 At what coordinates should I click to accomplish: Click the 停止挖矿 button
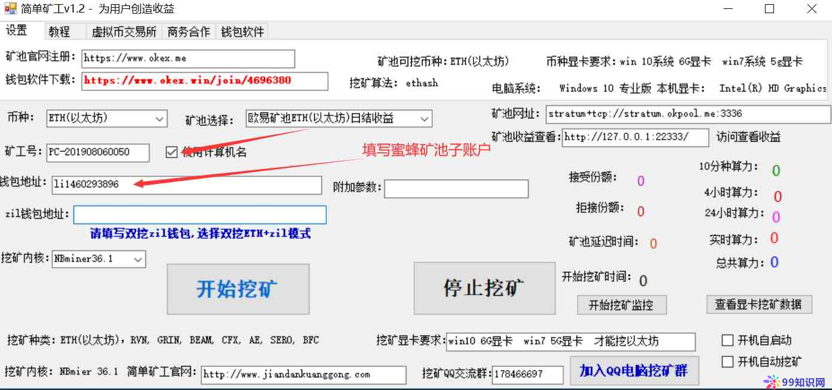coord(485,288)
